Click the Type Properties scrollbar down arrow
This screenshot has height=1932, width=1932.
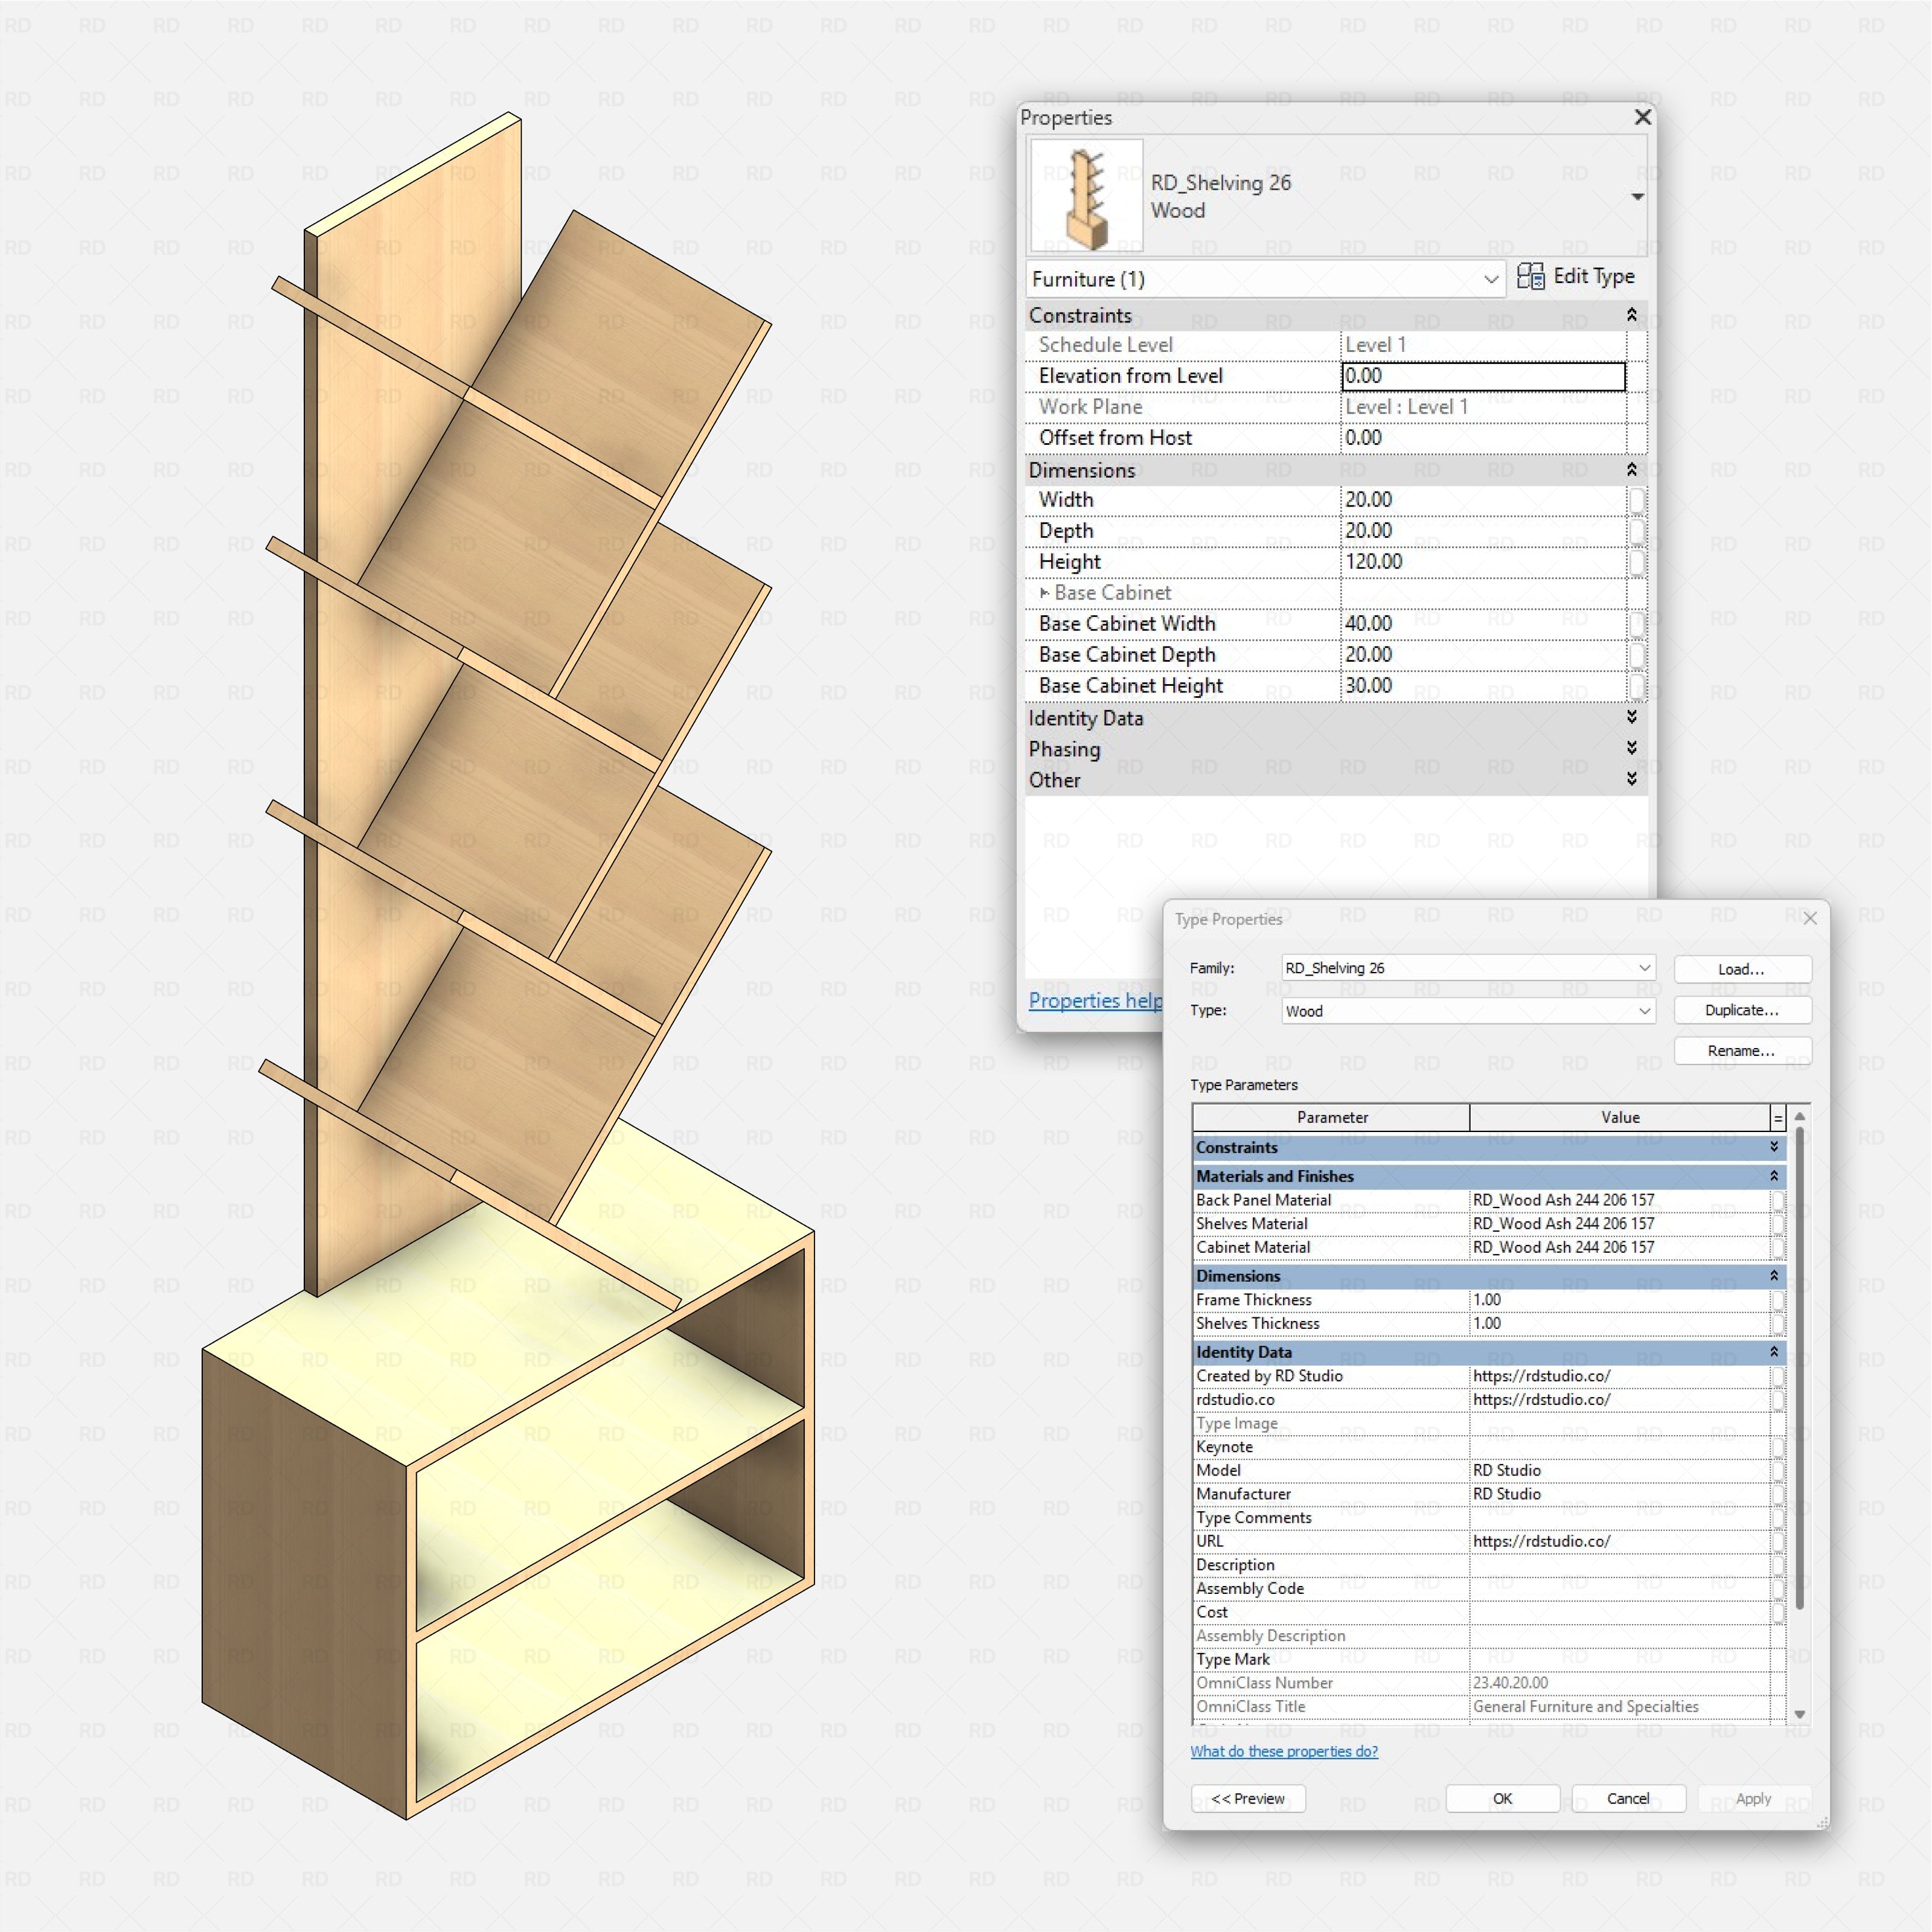tap(1800, 1715)
